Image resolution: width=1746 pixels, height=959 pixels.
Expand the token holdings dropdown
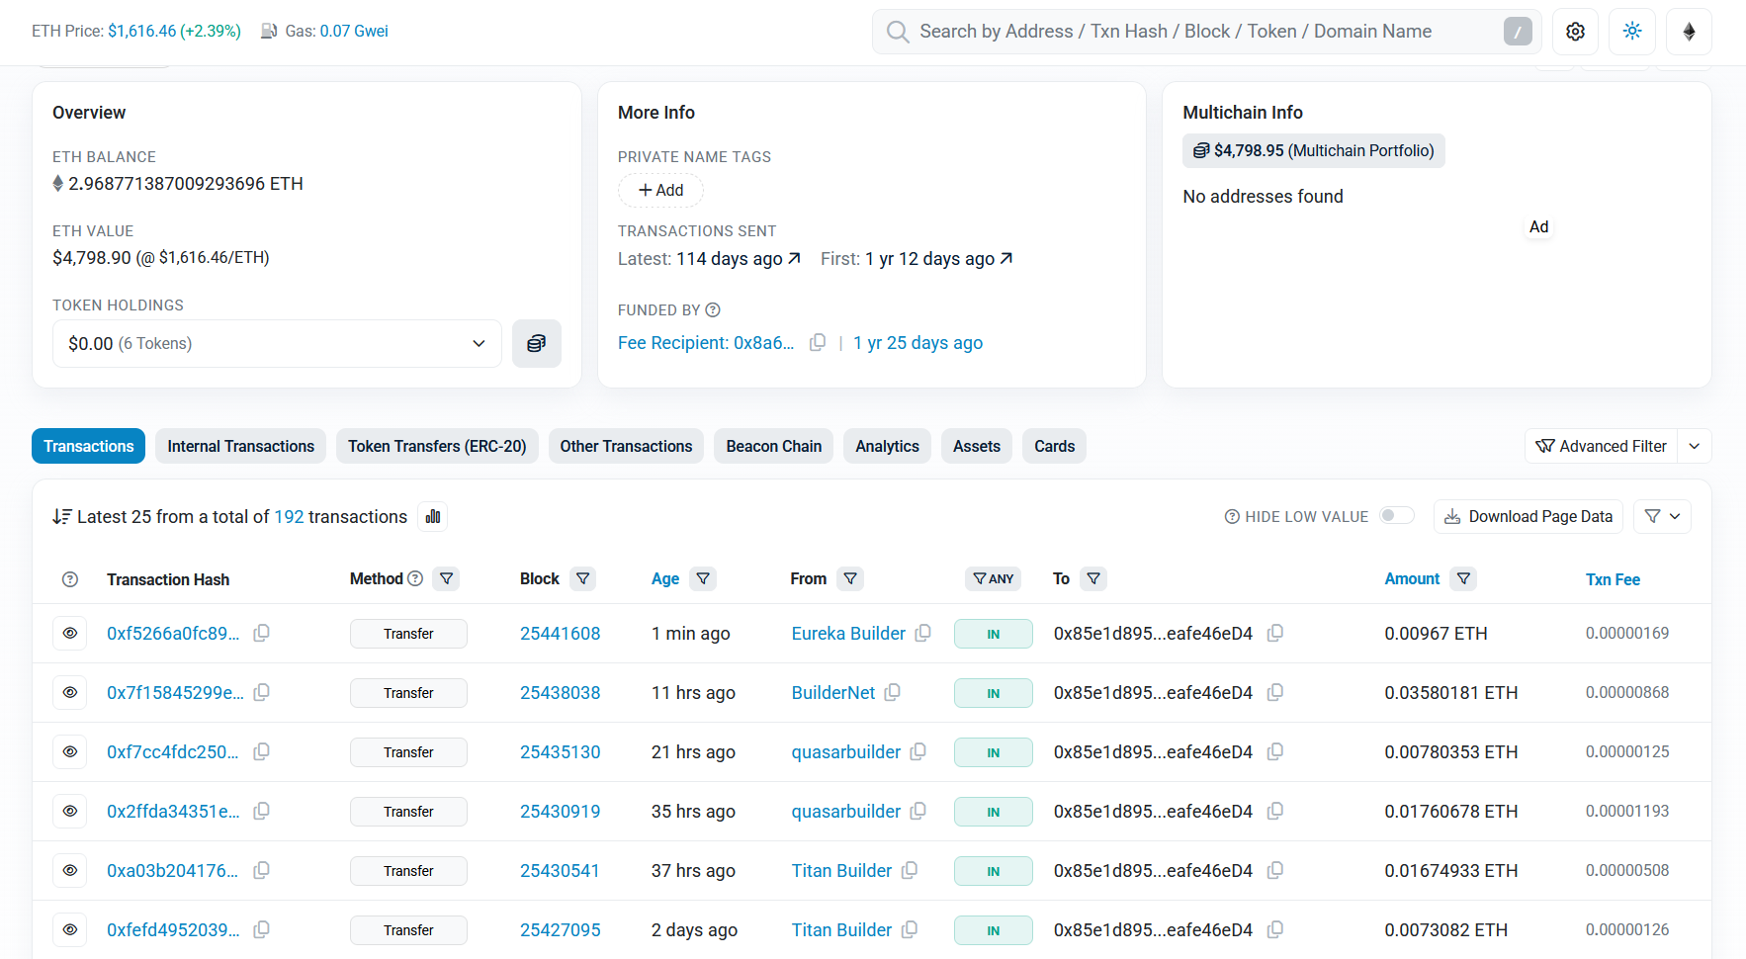pos(277,343)
